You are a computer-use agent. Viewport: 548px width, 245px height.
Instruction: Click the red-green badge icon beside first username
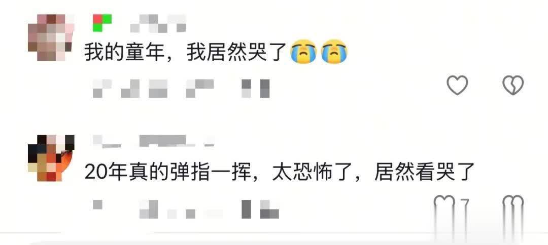[102, 23]
